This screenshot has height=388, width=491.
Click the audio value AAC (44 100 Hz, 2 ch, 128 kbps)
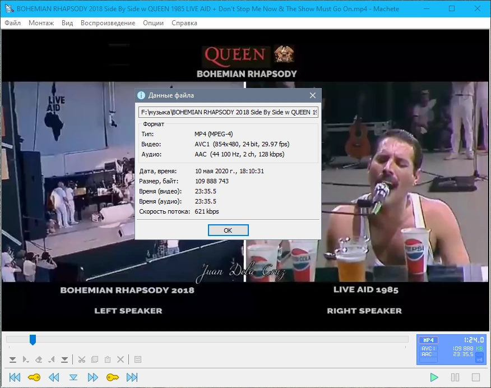click(x=239, y=154)
